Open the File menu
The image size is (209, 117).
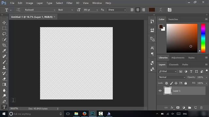pyautogui.click(x=12, y=3)
